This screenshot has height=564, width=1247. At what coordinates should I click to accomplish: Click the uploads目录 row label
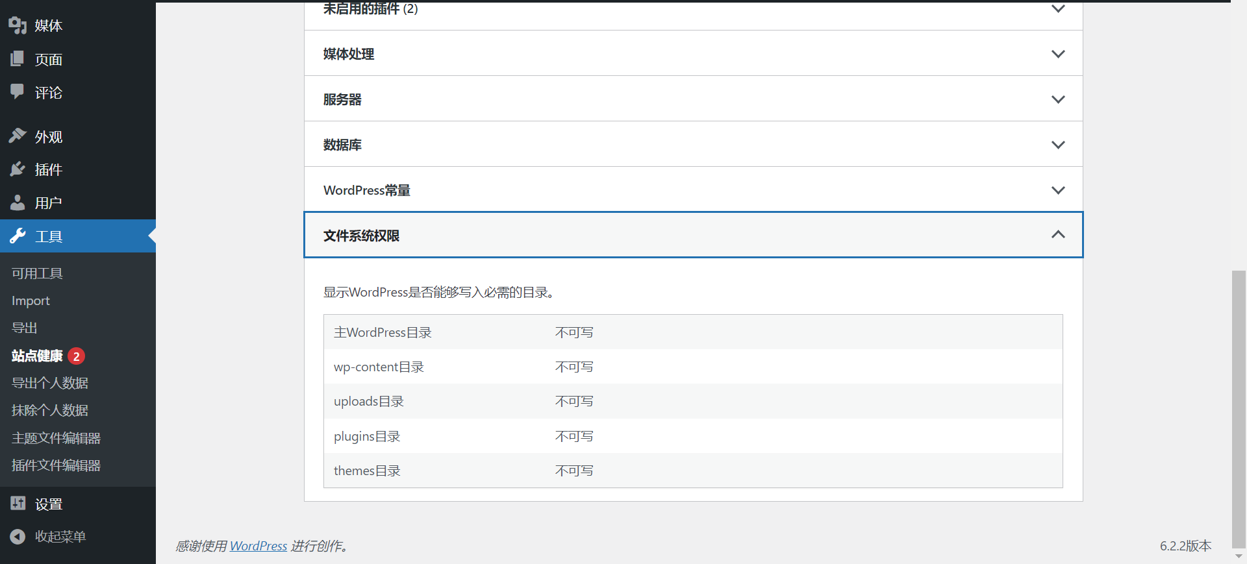coord(369,401)
